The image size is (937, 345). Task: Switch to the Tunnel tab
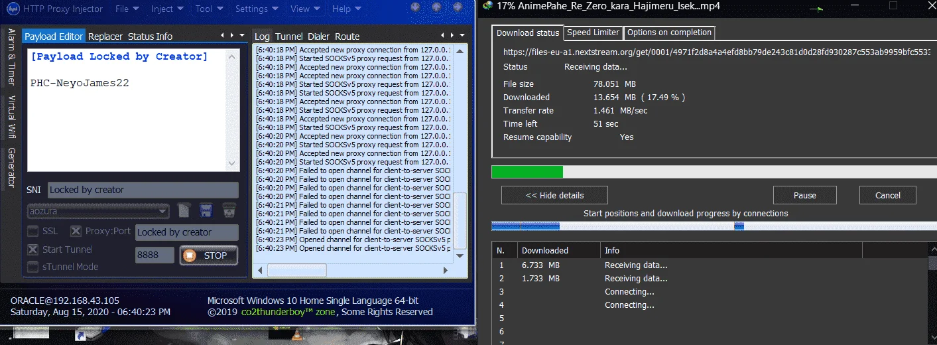289,36
